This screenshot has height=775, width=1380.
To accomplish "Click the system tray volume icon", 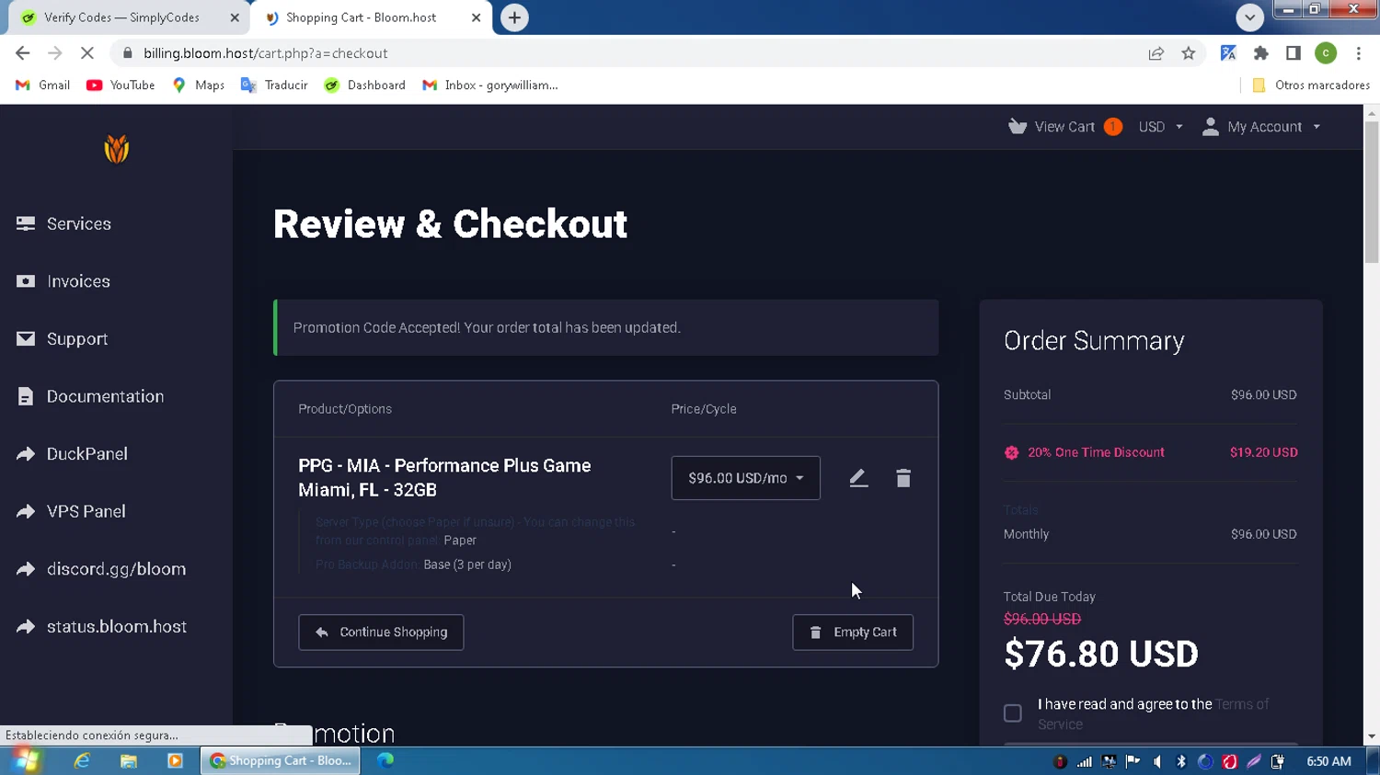I will click(x=1157, y=761).
